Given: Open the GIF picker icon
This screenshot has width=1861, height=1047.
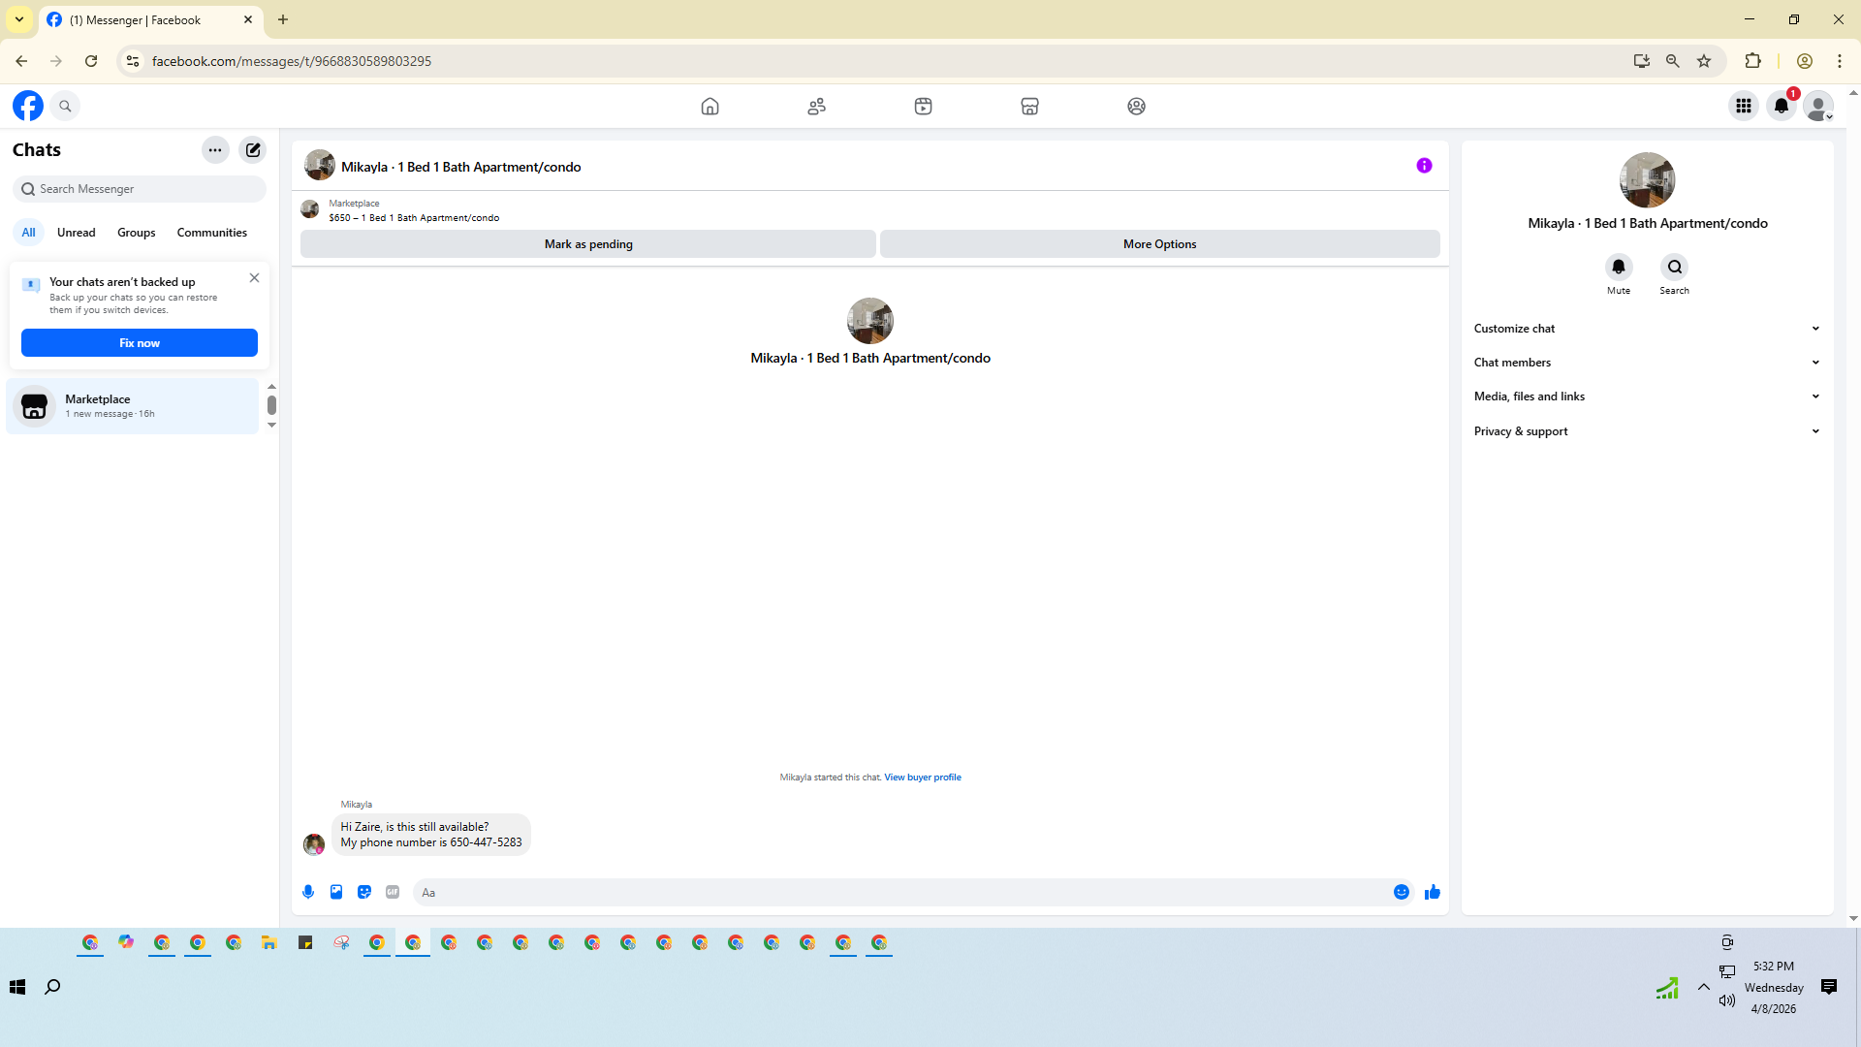Looking at the screenshot, I should [393, 892].
